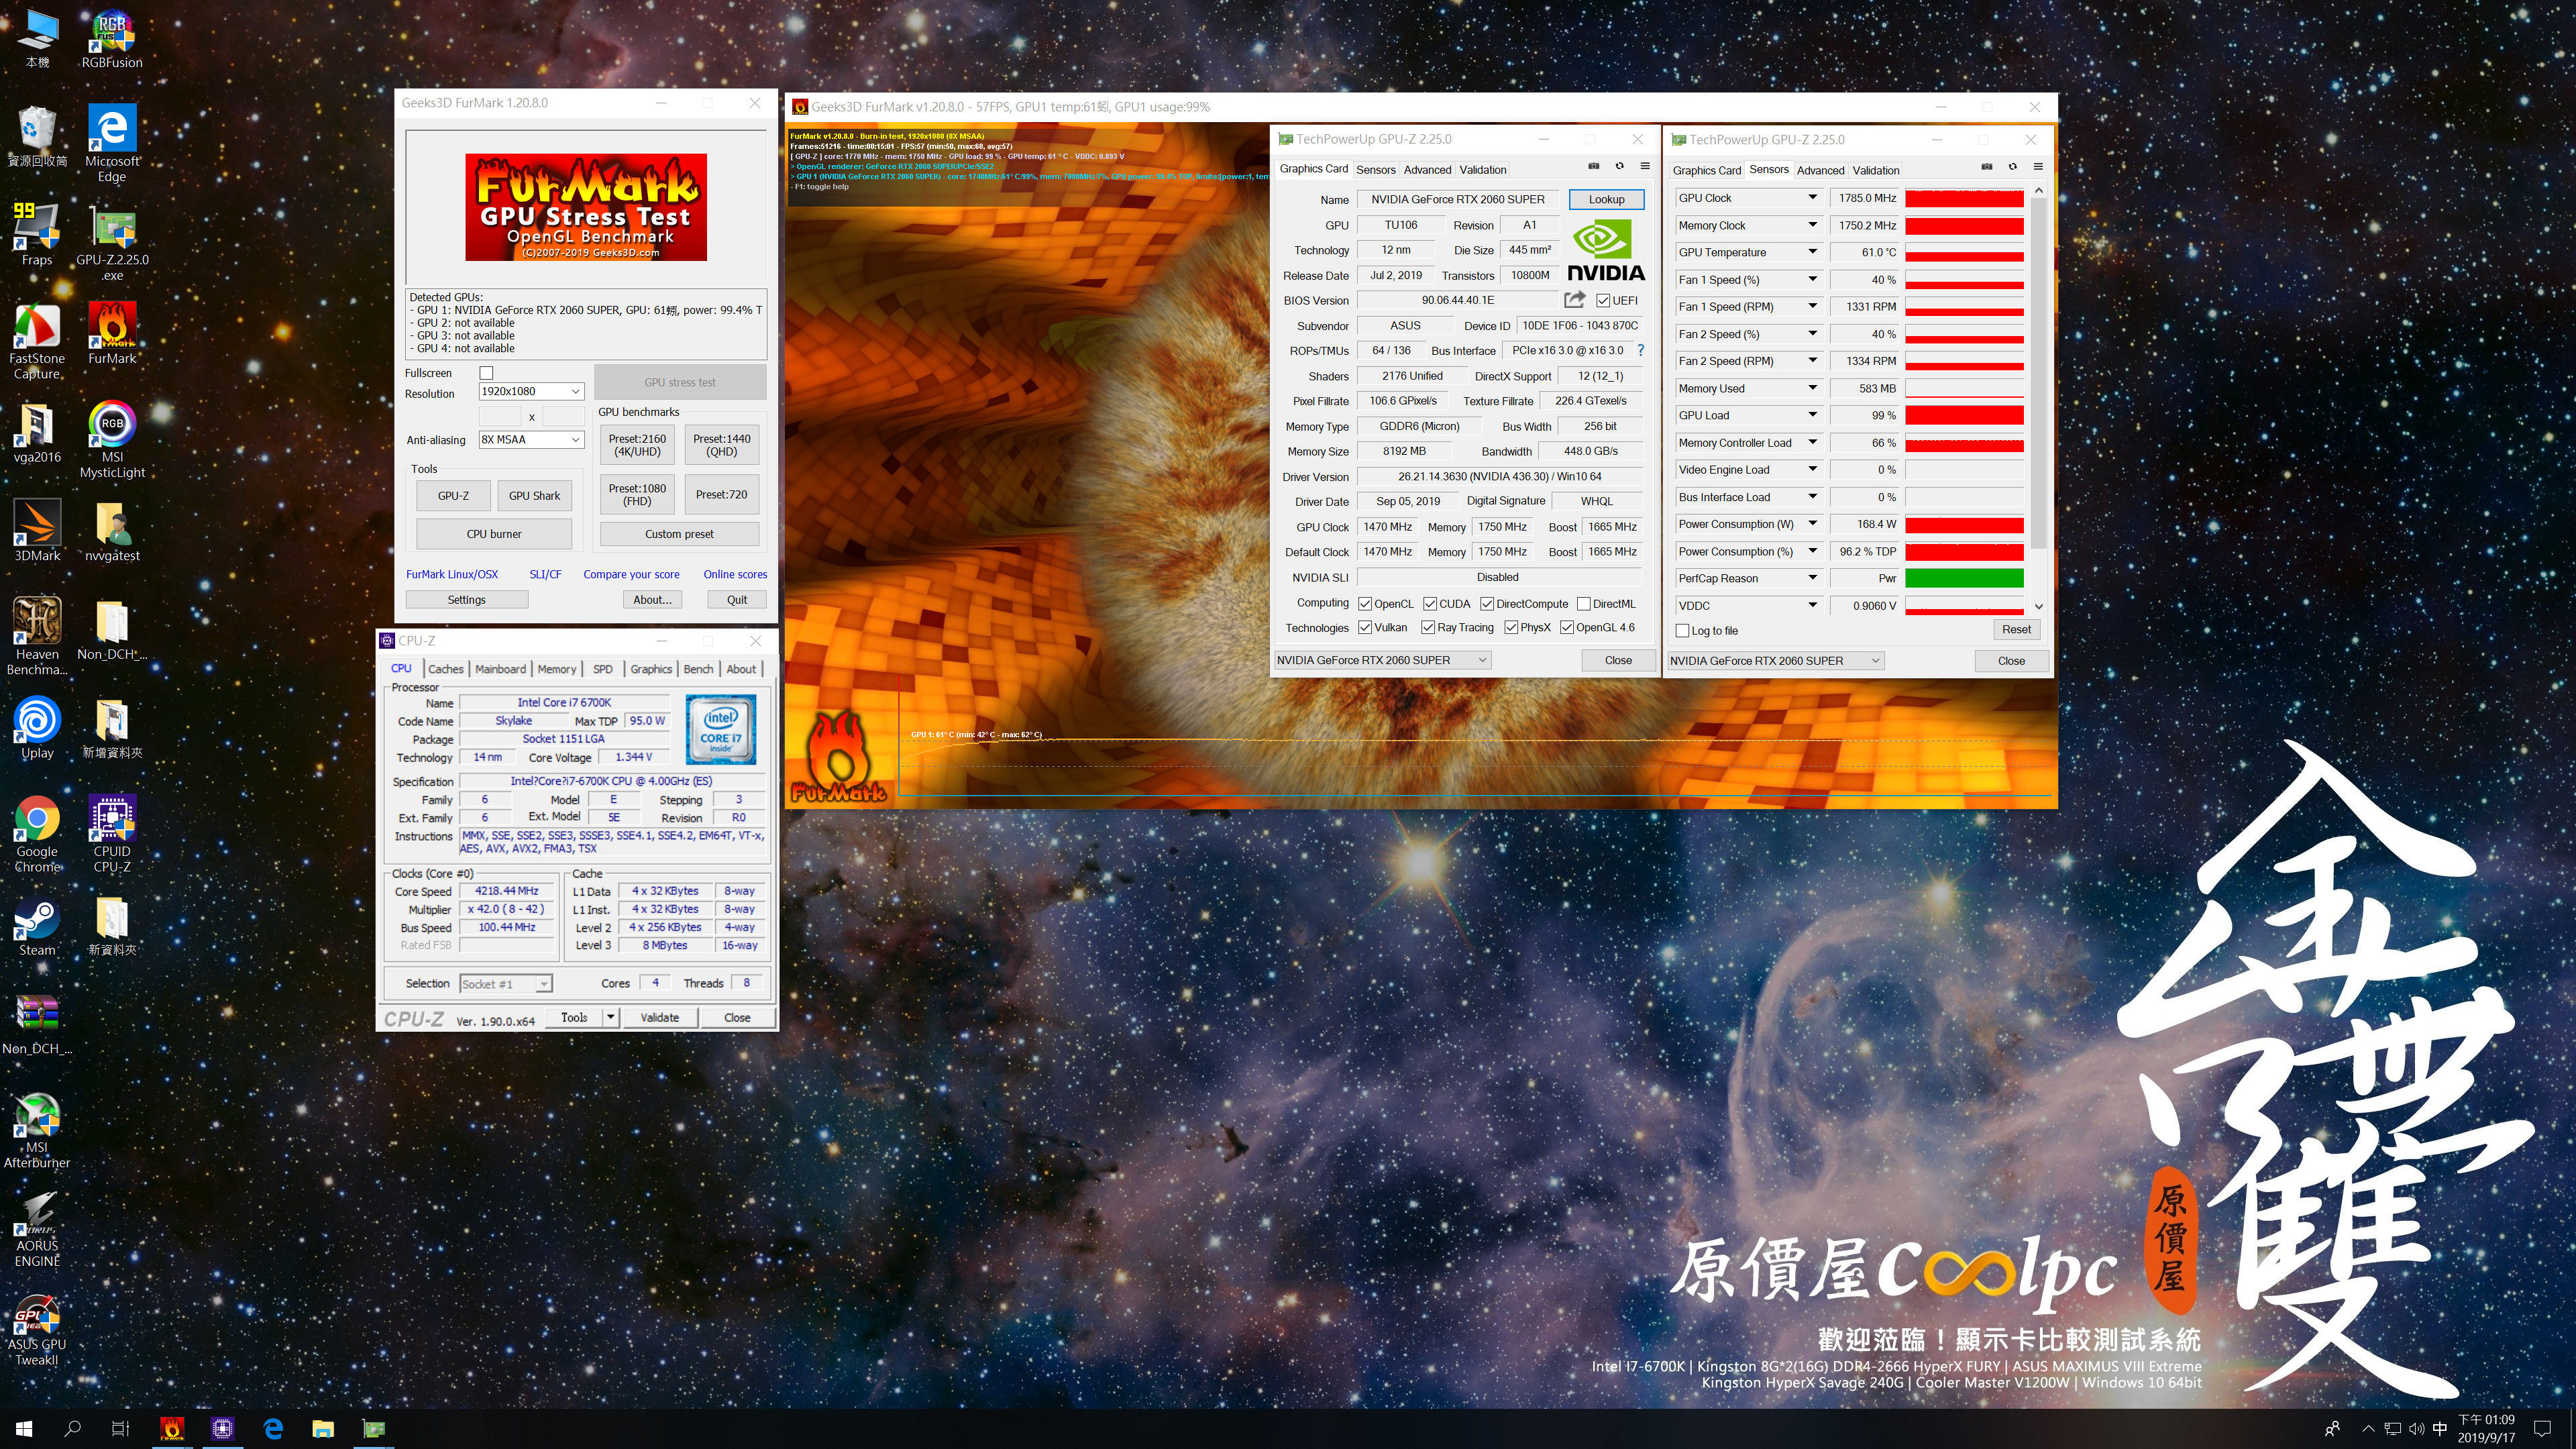Image resolution: width=2576 pixels, height=1449 pixels.
Task: Select Heaven Benchmark desktop icon
Action: (x=37, y=636)
